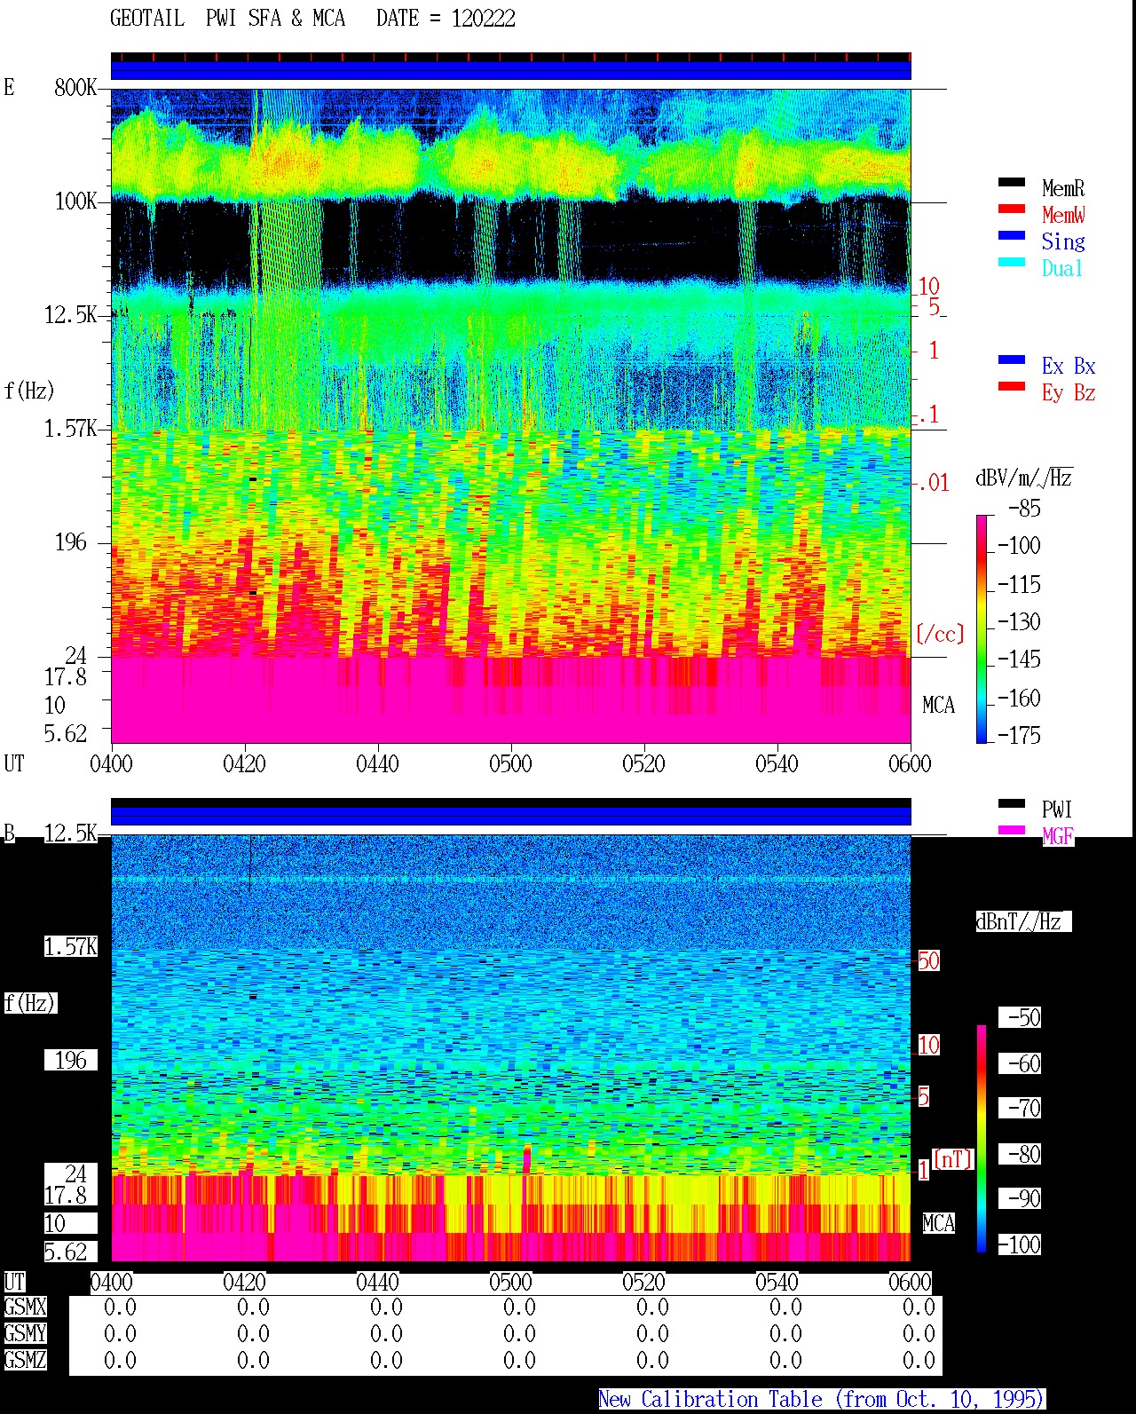Click the magenta MGF legend swatch
Viewport: 1136px width, 1414px height.
tap(1011, 831)
